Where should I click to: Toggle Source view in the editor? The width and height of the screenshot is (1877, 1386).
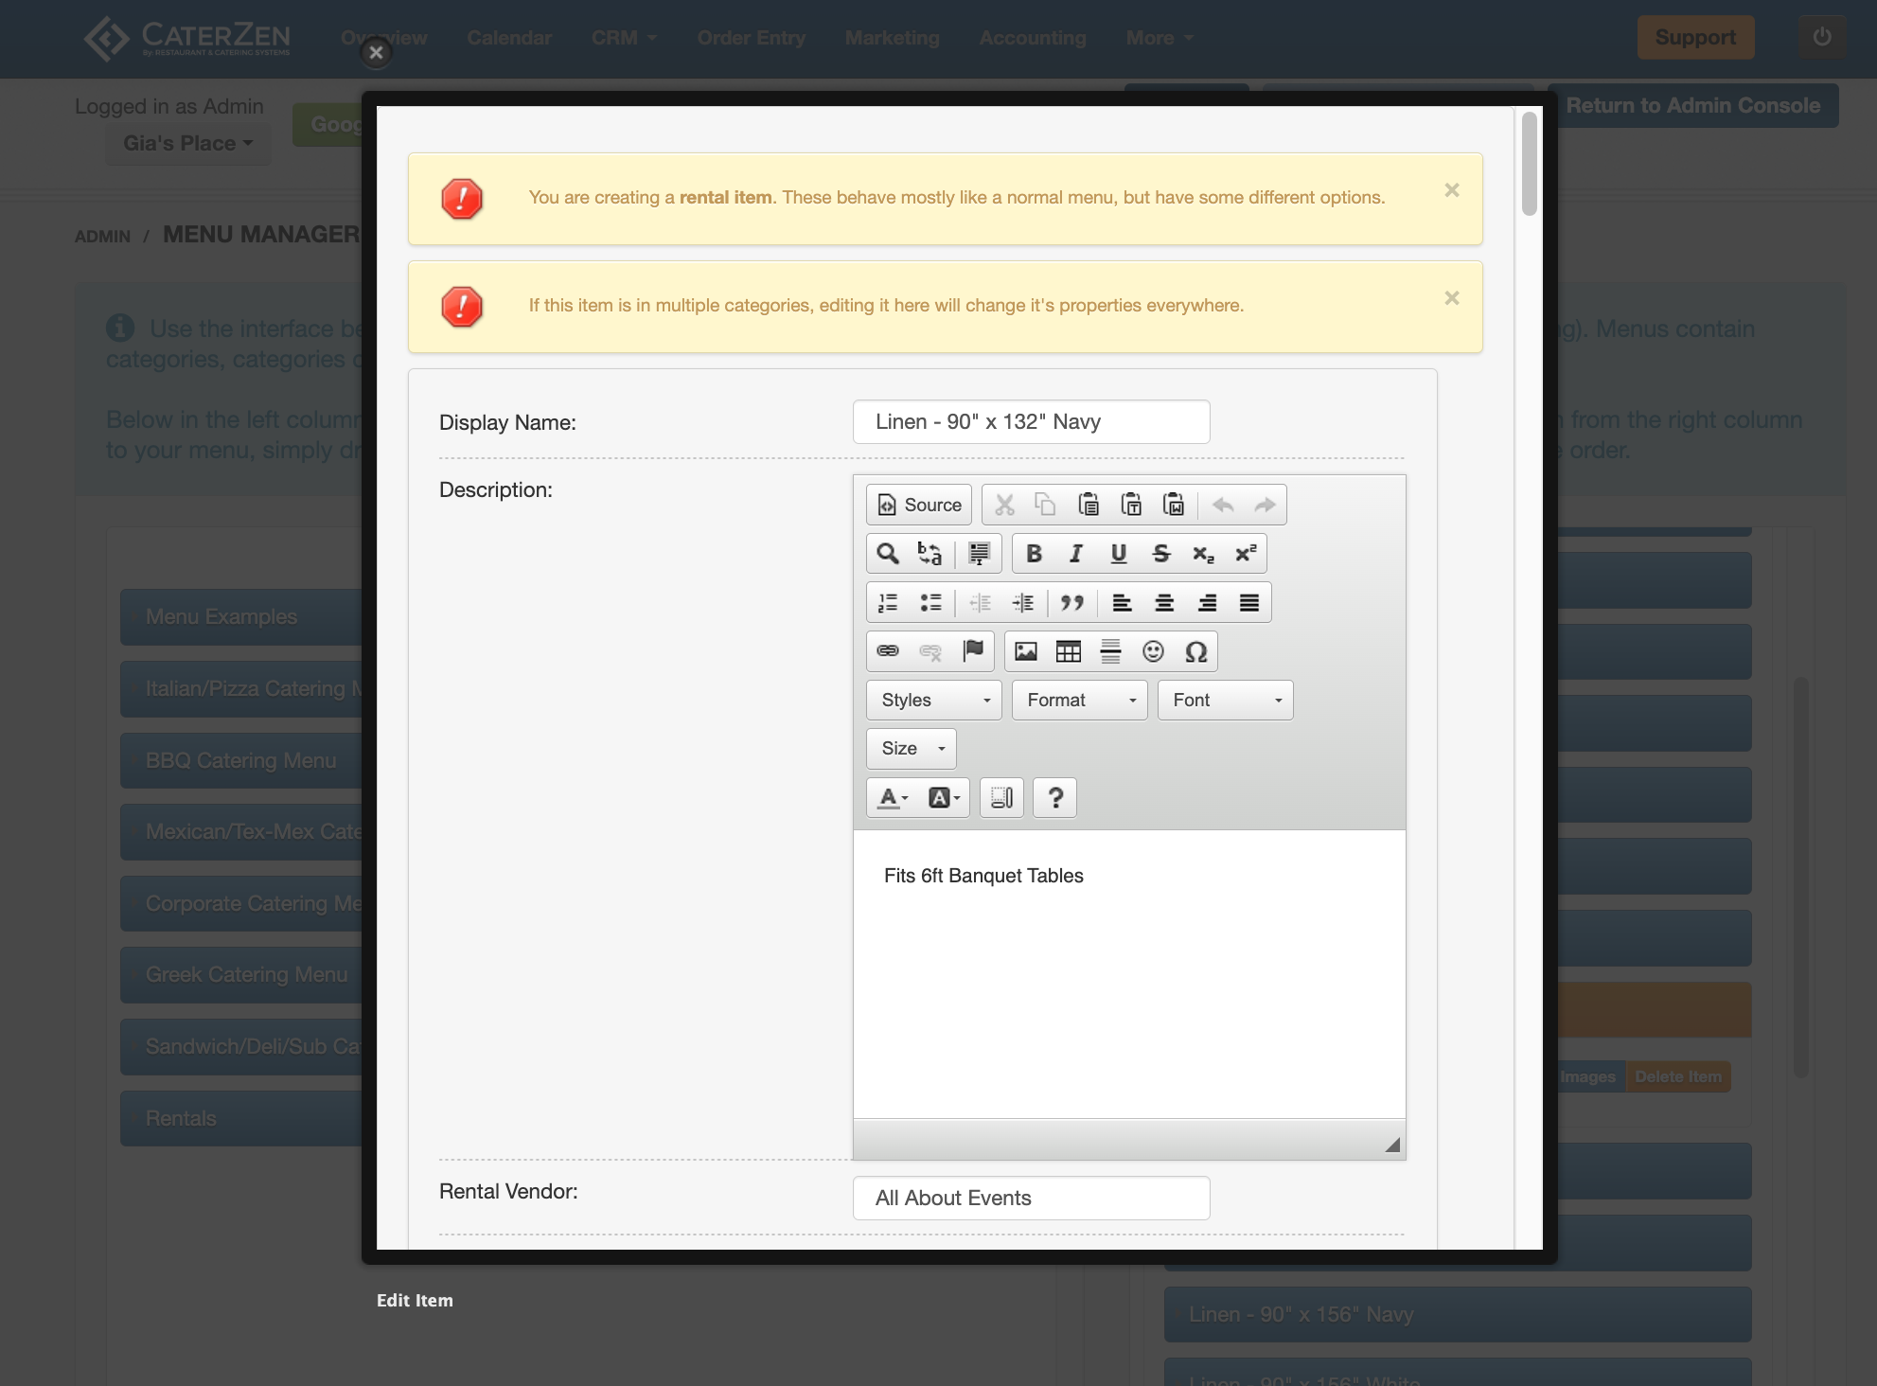point(919,505)
